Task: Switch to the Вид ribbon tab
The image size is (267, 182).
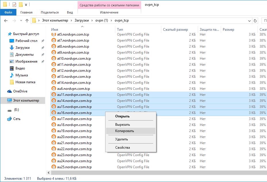Action: click(70, 12)
